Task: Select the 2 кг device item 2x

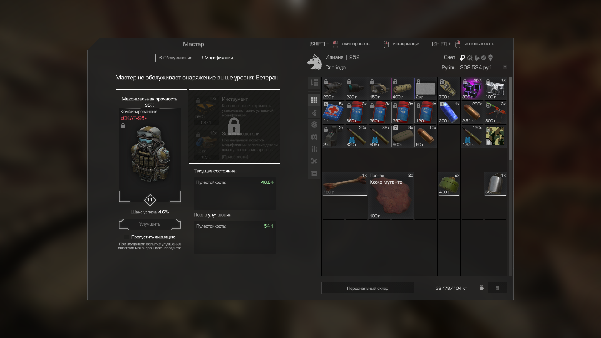Action: [x=333, y=136]
